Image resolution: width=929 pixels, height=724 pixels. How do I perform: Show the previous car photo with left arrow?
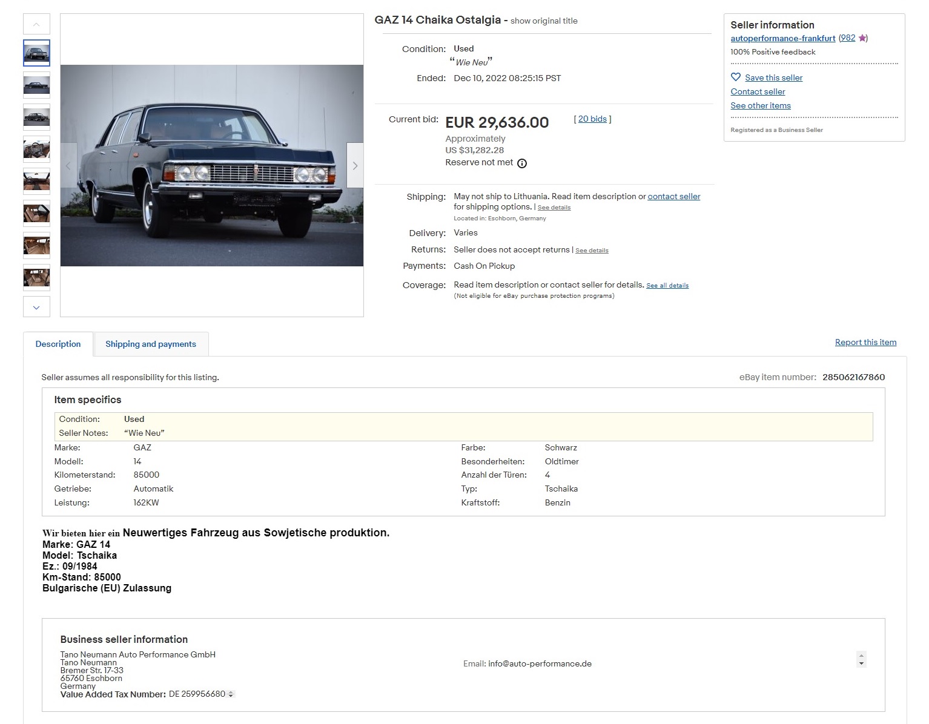(68, 165)
